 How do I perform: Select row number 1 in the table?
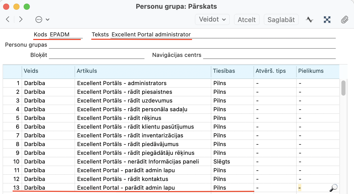tap(18, 83)
